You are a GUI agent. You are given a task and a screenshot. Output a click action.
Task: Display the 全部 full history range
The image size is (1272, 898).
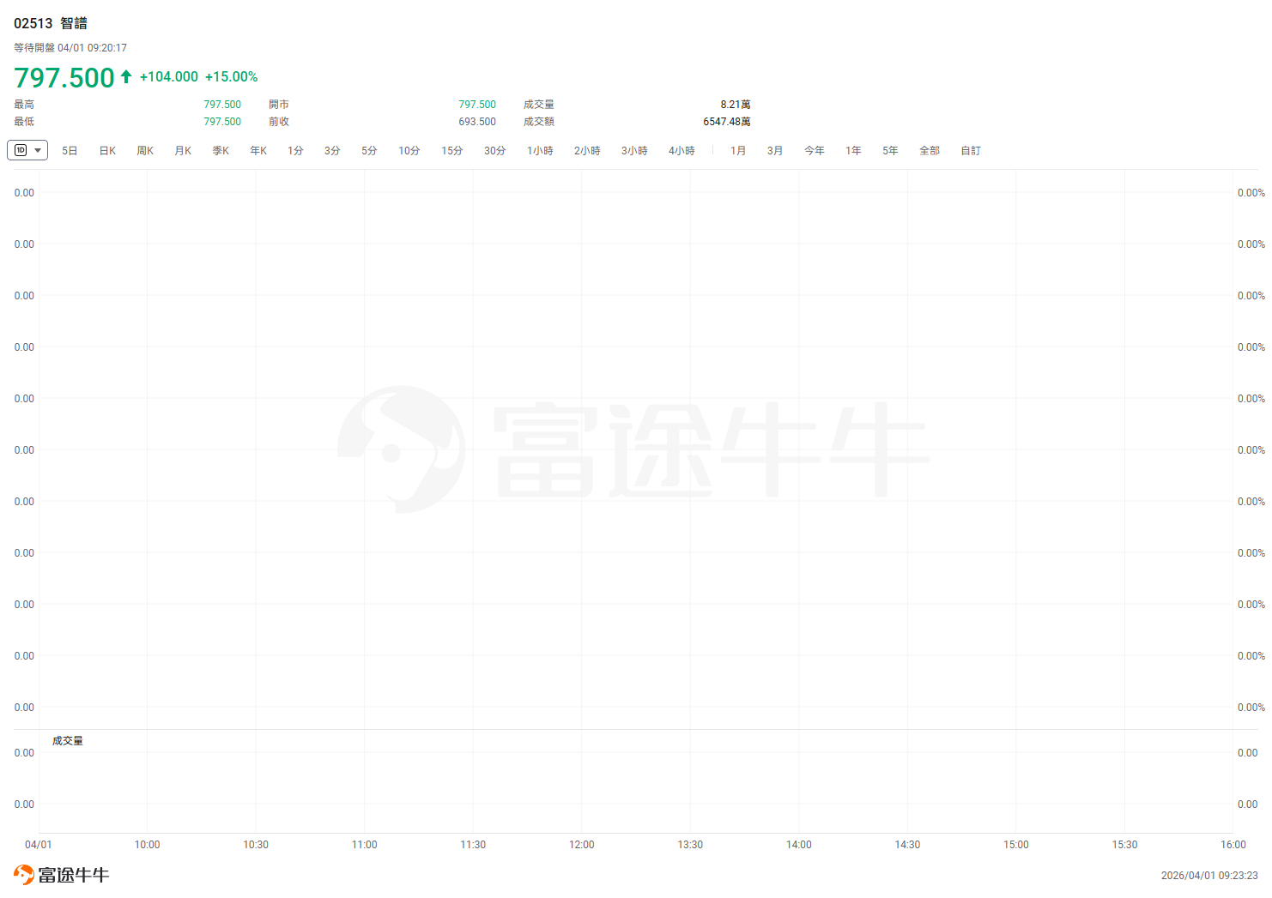[x=930, y=151]
